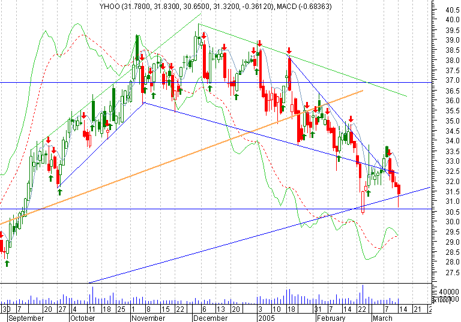The width and height of the screenshot is (461, 322).
Task: Choose the 32.5 price axis label
Action: coord(452,171)
